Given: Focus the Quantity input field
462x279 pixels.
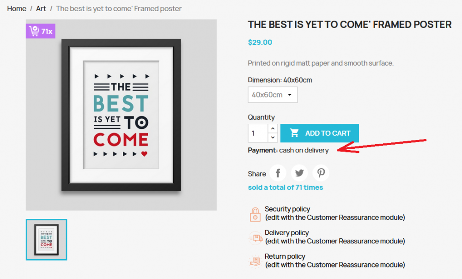Looking at the screenshot, I should (258, 133).
